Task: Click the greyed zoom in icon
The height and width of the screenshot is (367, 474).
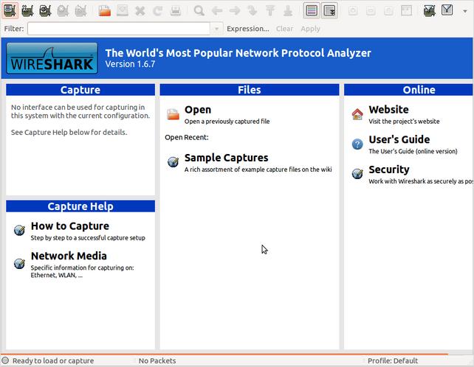Action: pos(353,11)
